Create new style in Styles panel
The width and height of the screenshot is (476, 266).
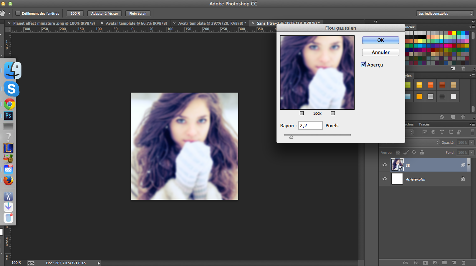pyautogui.click(x=453, y=117)
